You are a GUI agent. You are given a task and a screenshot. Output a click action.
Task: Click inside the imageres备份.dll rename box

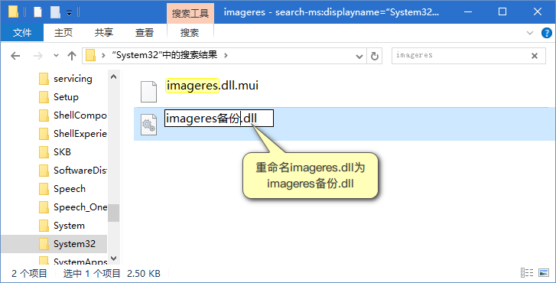(x=219, y=118)
